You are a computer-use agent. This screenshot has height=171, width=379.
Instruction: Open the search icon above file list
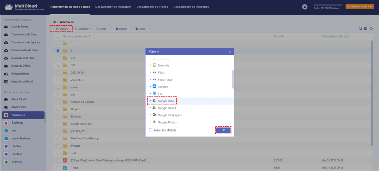360,29
